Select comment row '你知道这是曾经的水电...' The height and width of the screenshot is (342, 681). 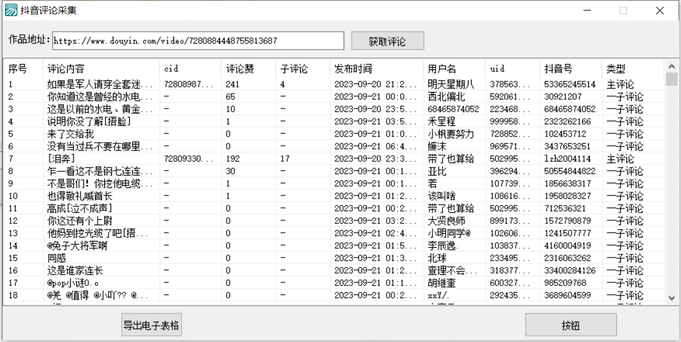(x=334, y=97)
